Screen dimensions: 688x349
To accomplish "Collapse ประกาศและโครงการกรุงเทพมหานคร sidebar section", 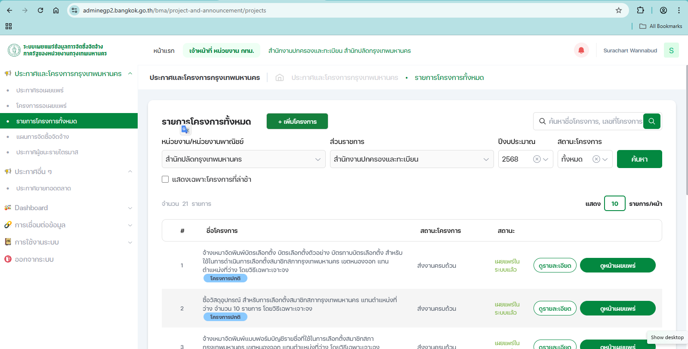I will [x=130, y=73].
